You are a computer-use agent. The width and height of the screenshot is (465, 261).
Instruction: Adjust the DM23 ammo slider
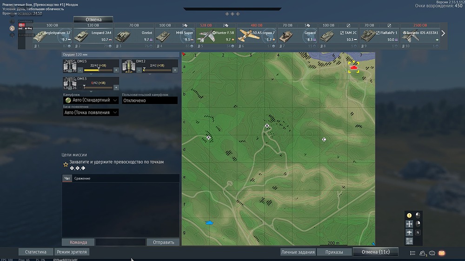tap(98, 70)
